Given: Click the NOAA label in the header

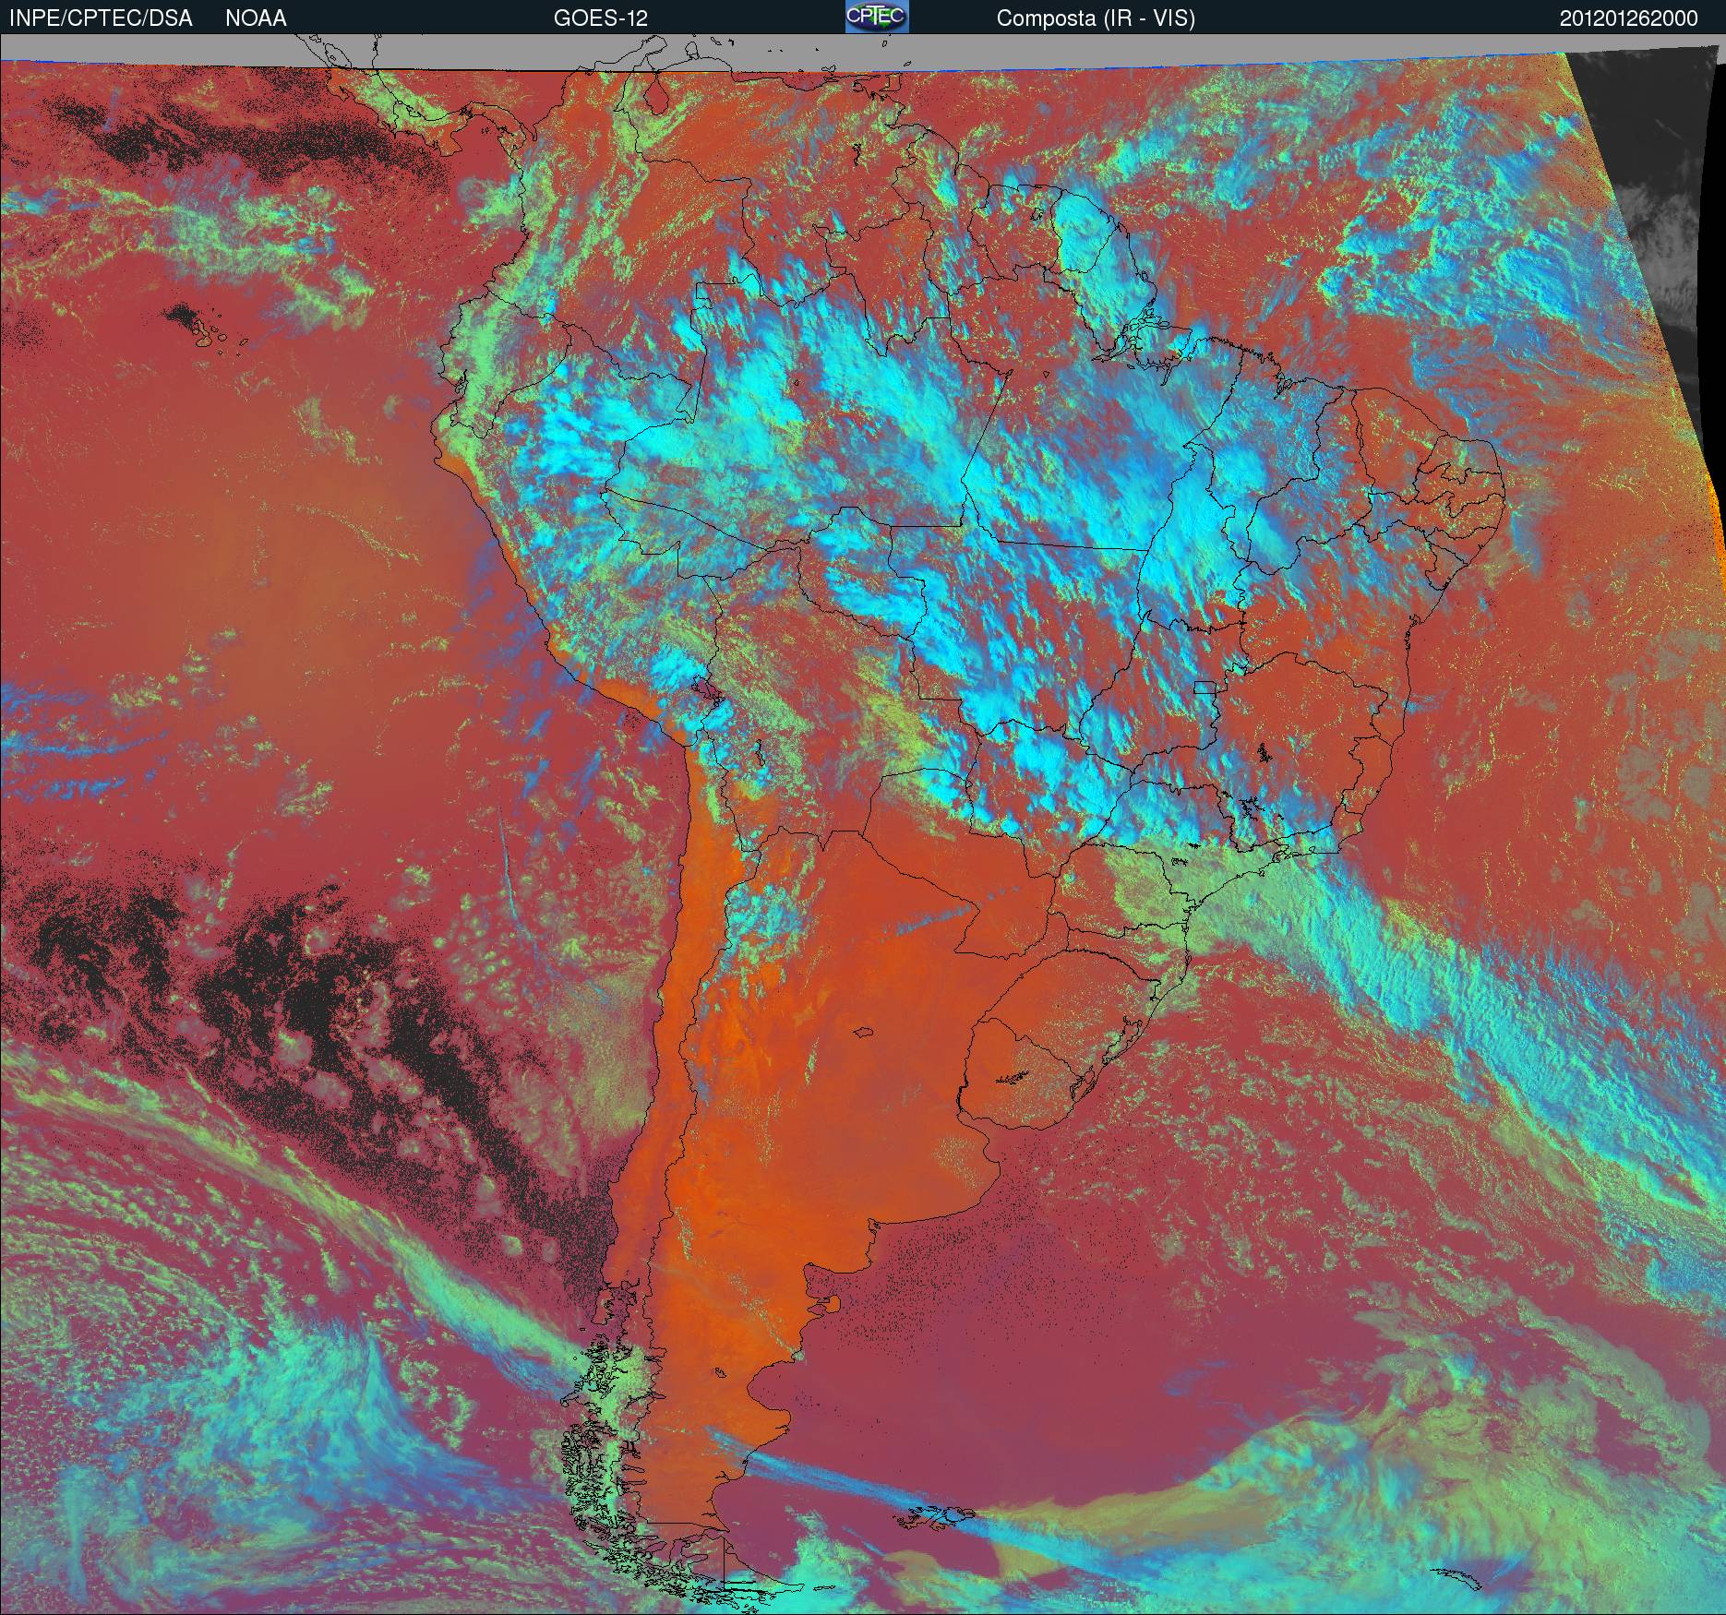Looking at the screenshot, I should click(x=256, y=18).
